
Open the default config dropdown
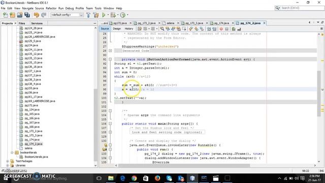67,15
